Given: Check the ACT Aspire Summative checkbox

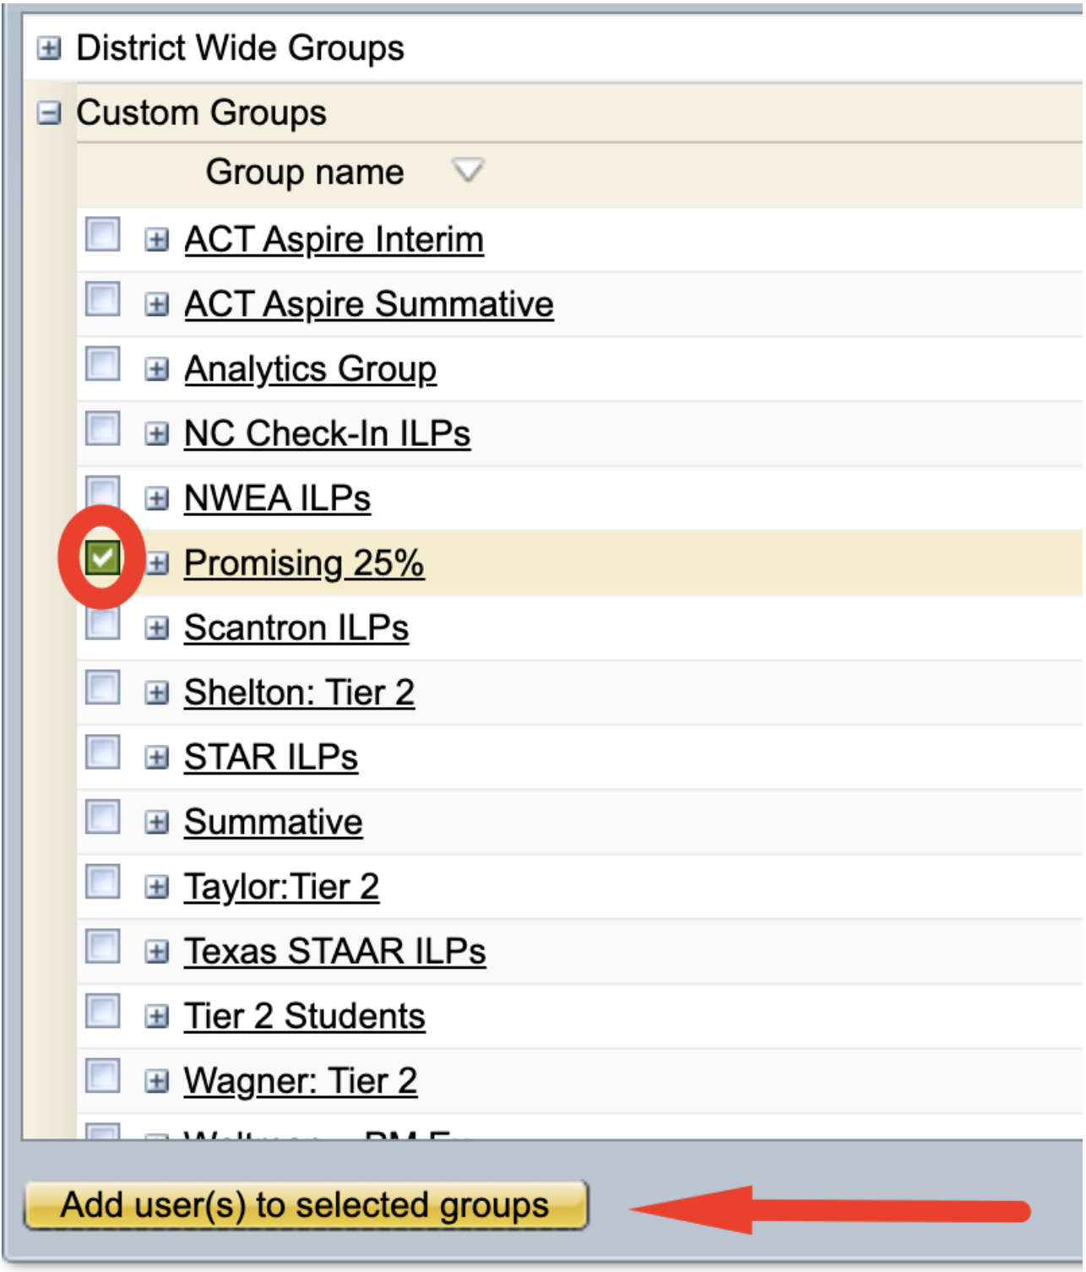Looking at the screenshot, I should [x=103, y=299].
